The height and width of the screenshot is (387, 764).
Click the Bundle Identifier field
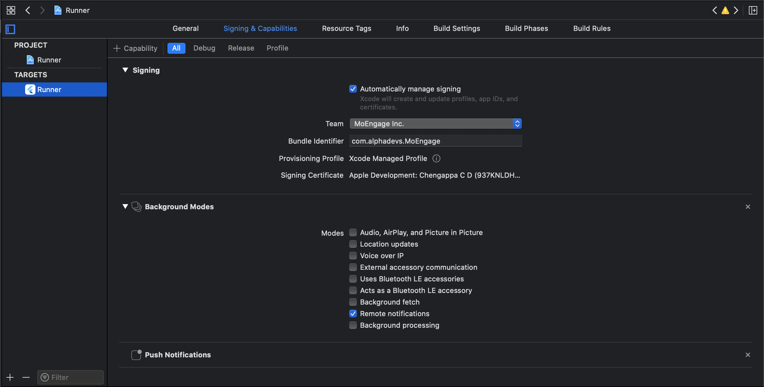[x=435, y=141]
